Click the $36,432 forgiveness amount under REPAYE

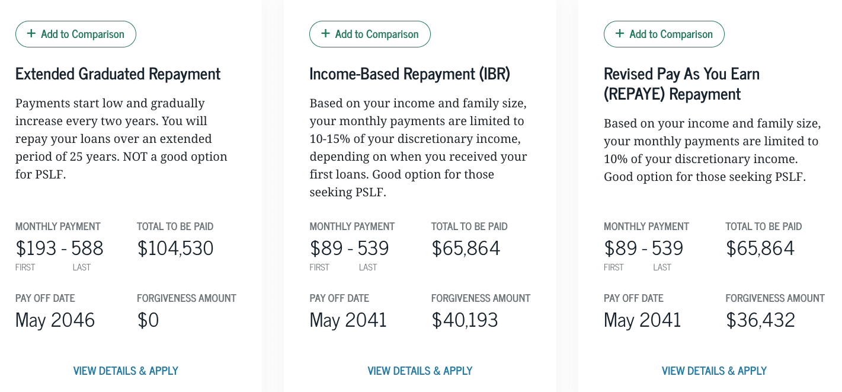click(760, 320)
